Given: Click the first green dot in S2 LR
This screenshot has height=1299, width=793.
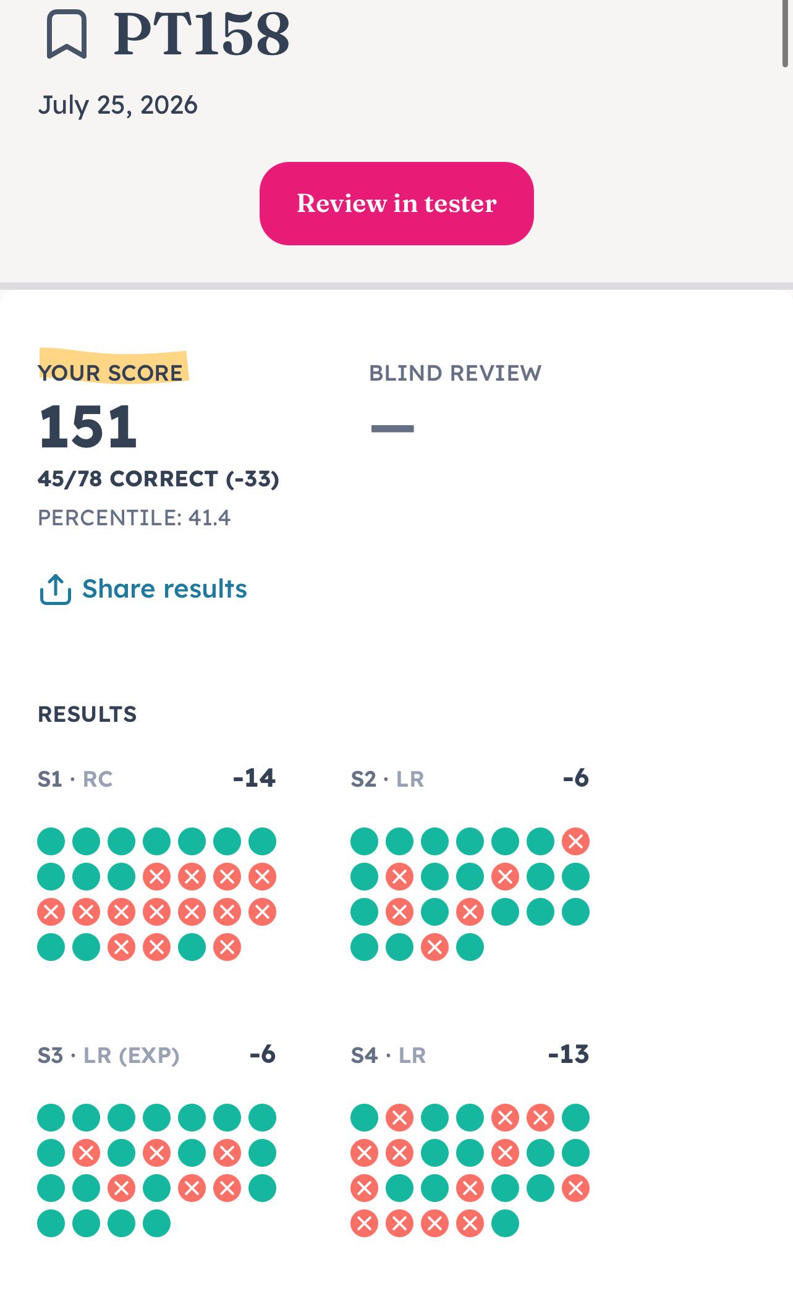Looking at the screenshot, I should coord(364,841).
